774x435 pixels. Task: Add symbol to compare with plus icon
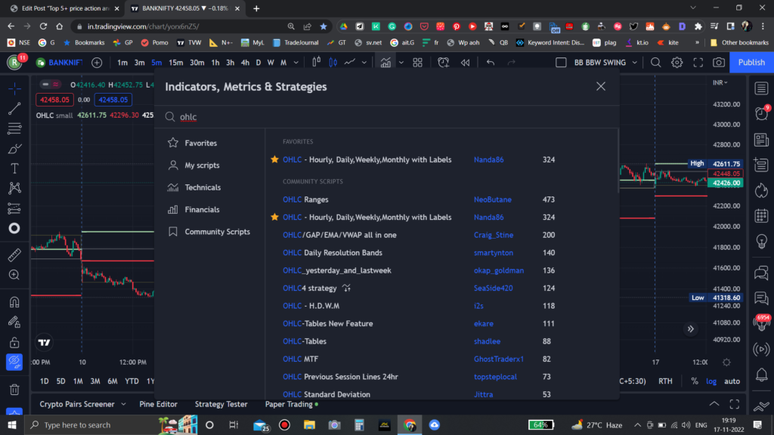[x=97, y=63]
